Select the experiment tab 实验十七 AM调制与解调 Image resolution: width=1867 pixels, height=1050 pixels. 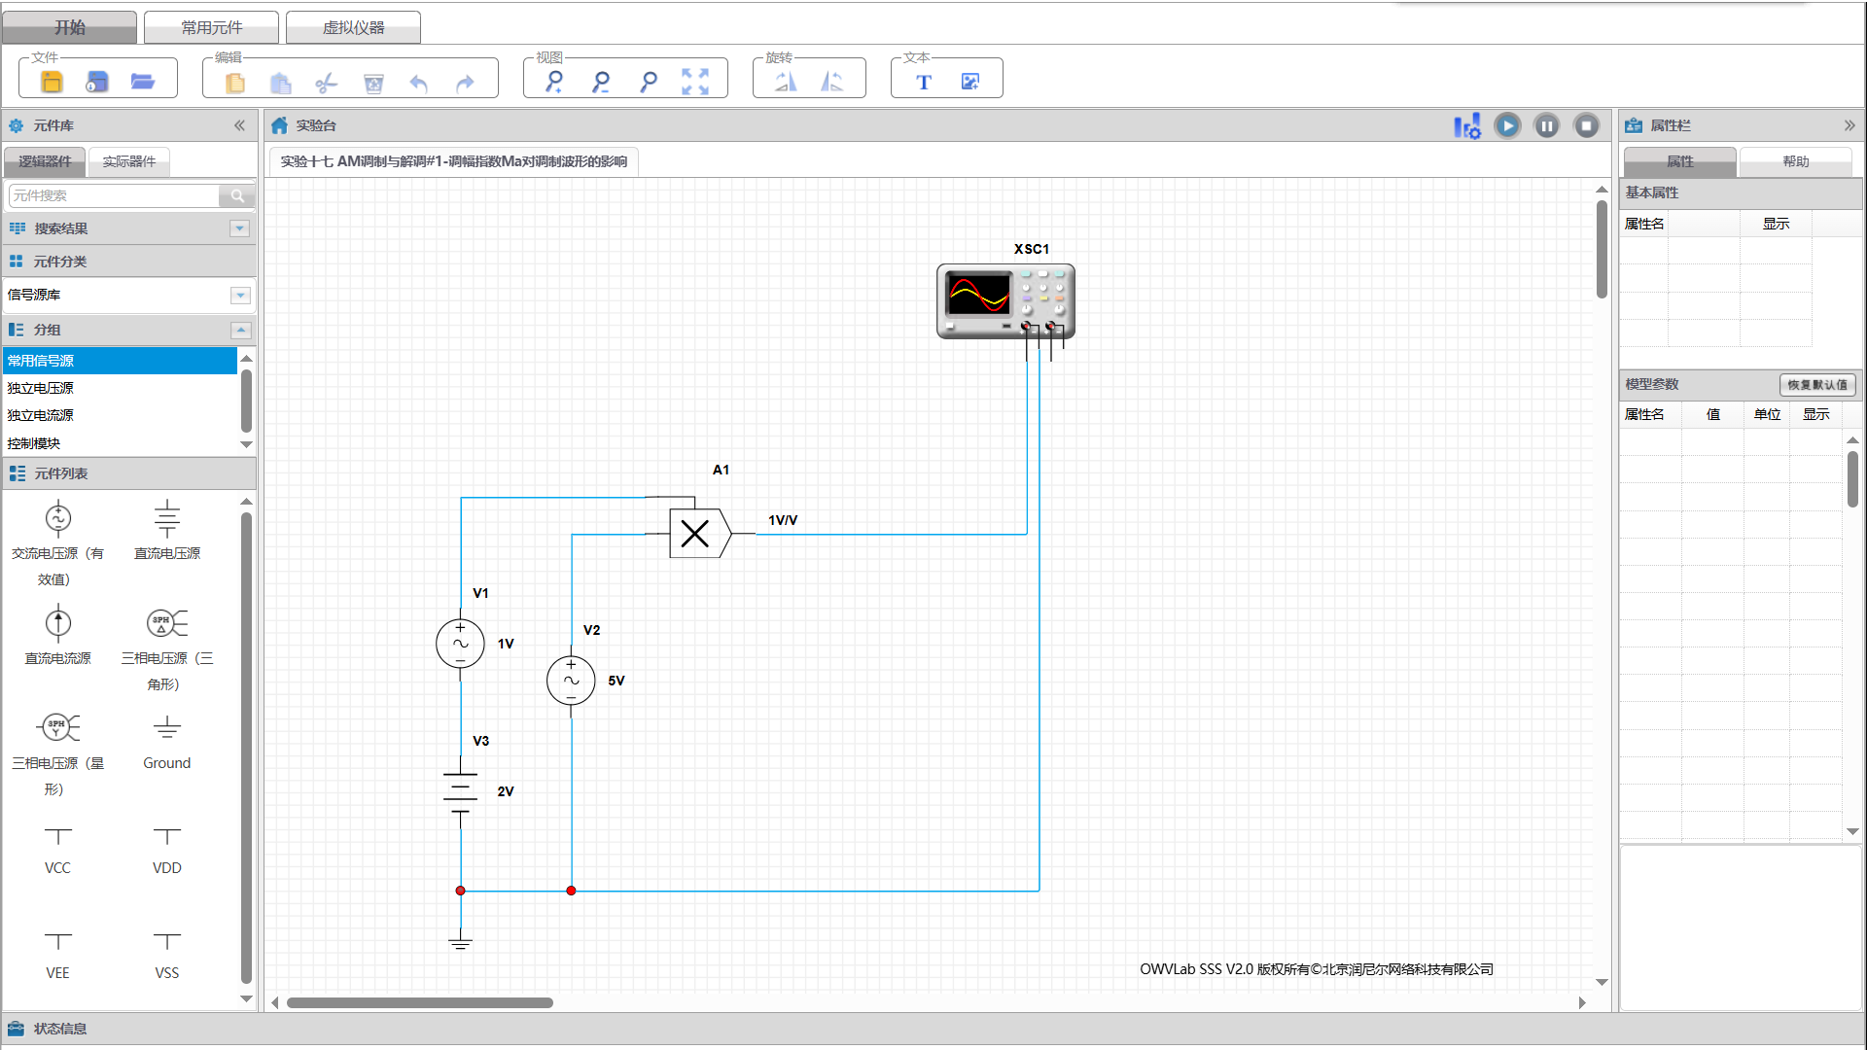(x=453, y=161)
